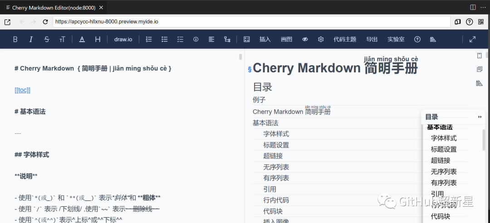Click the copy icon in preview sidebar
The height and width of the screenshot is (223, 490).
480,69
